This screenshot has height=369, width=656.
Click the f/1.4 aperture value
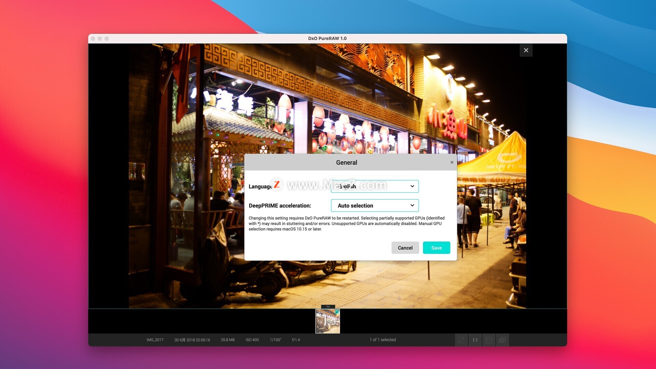pyautogui.click(x=296, y=340)
